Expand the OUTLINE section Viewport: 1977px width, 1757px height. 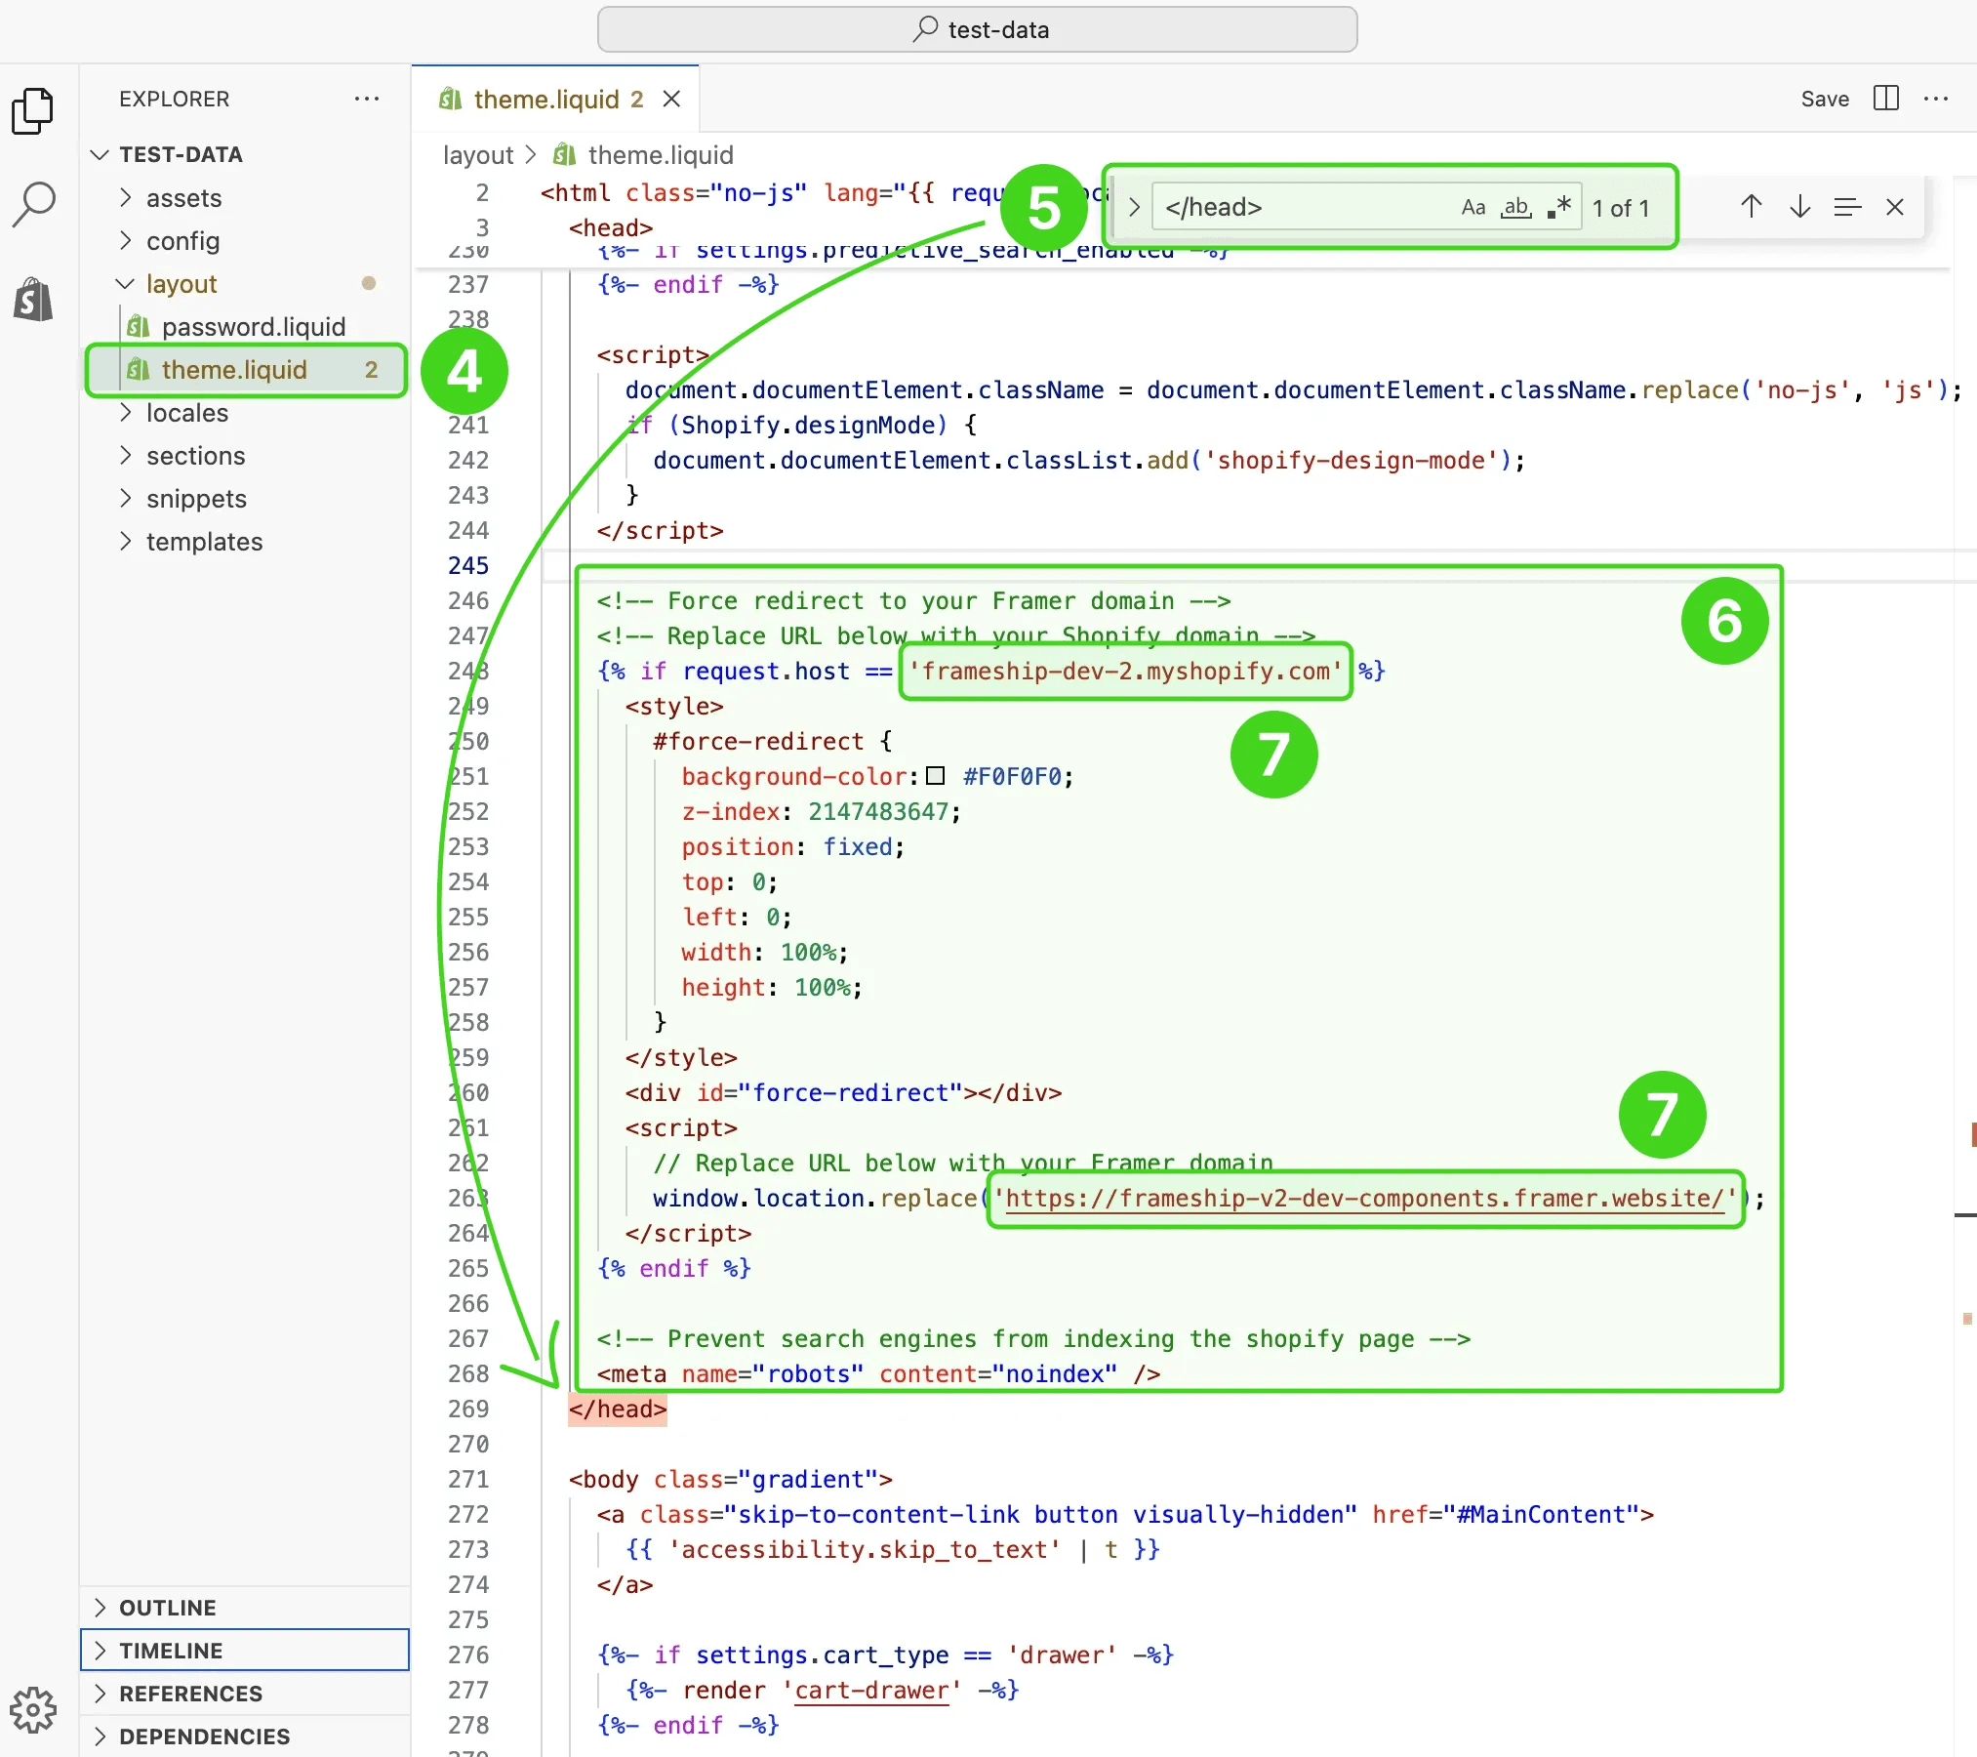pos(167,1608)
